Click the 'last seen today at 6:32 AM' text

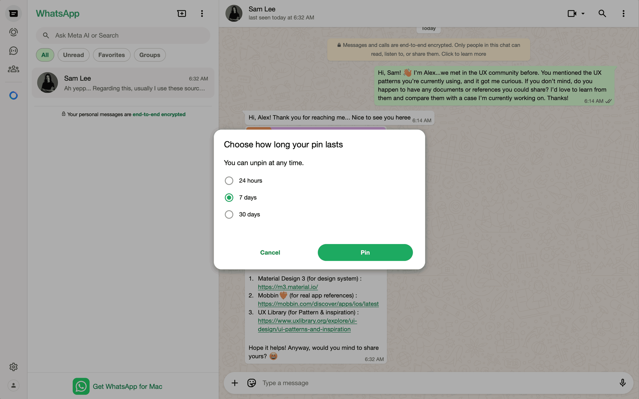coord(281,18)
